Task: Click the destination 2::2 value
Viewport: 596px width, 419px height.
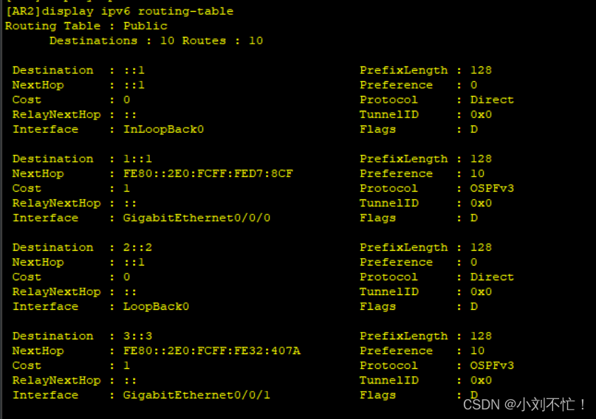Action: point(137,247)
